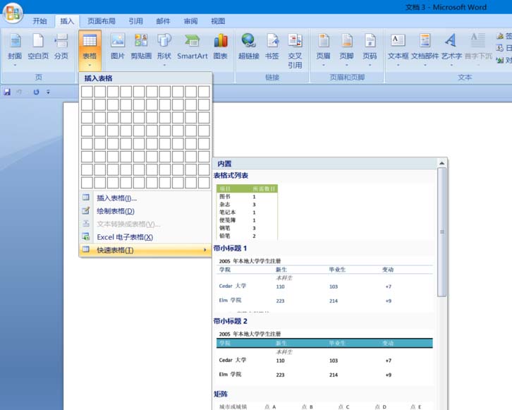The image size is (512, 410).
Task: Pick the top-left cell of the table grid
Action: [87, 92]
